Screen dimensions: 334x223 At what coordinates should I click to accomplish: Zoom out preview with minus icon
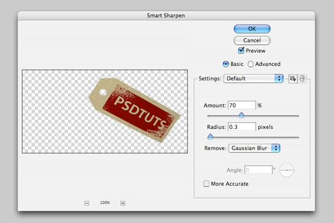coord(87,203)
